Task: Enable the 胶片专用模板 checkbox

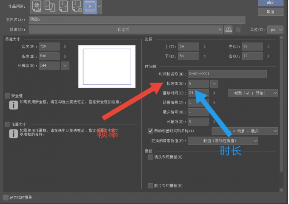Action: pos(151,186)
